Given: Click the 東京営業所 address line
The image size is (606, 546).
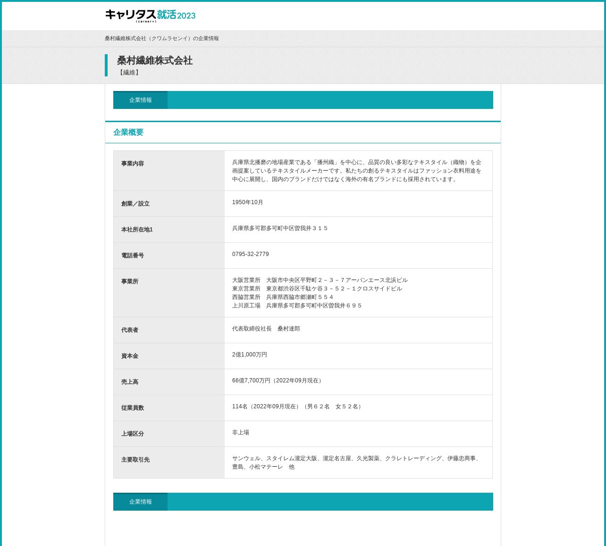Looking at the screenshot, I should (x=317, y=289).
